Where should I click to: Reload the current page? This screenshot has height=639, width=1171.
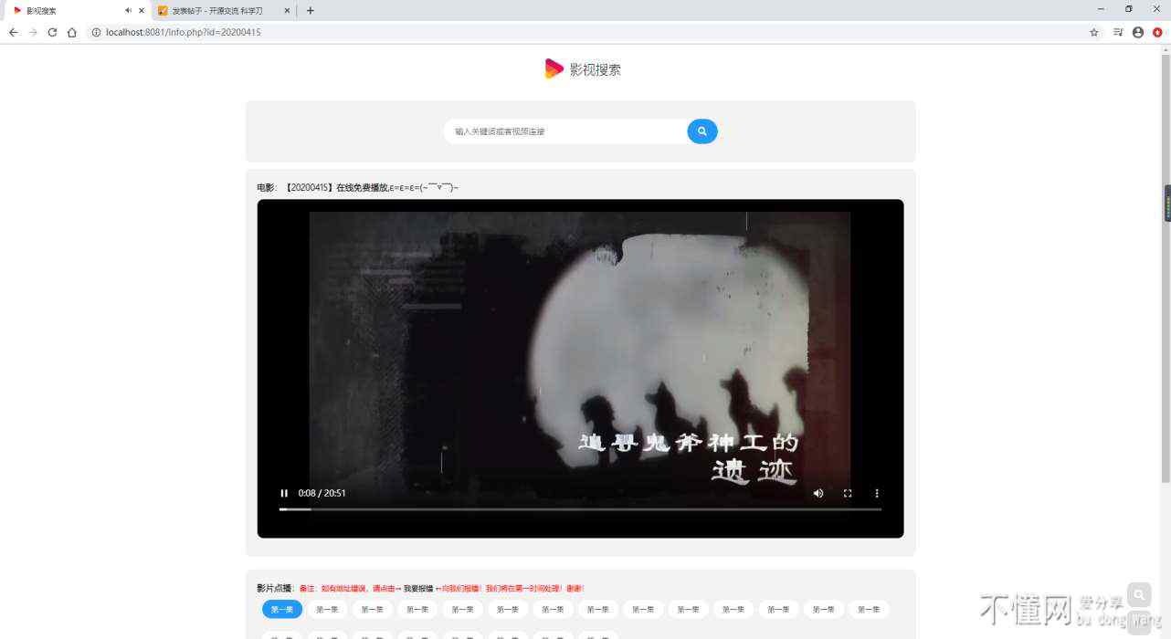pyautogui.click(x=52, y=32)
